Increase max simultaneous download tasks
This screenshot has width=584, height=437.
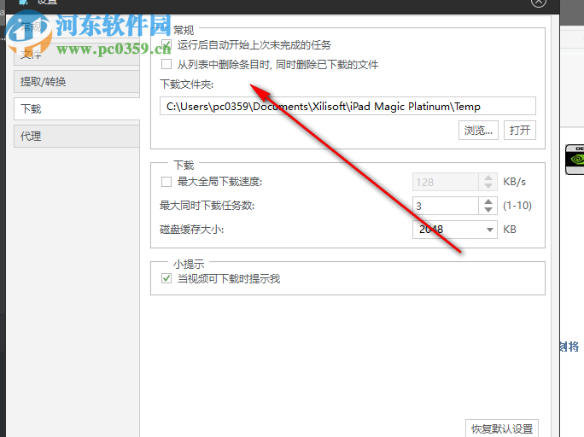pyautogui.click(x=488, y=202)
